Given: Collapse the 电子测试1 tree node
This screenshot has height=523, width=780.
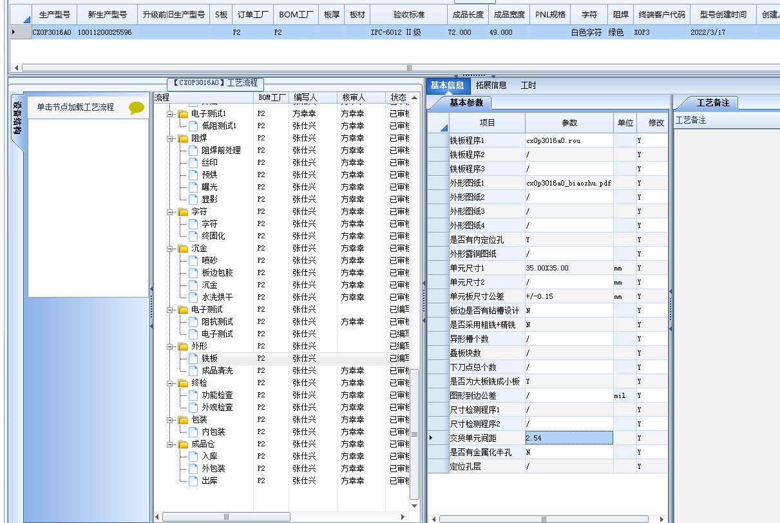Looking at the screenshot, I should [x=171, y=114].
